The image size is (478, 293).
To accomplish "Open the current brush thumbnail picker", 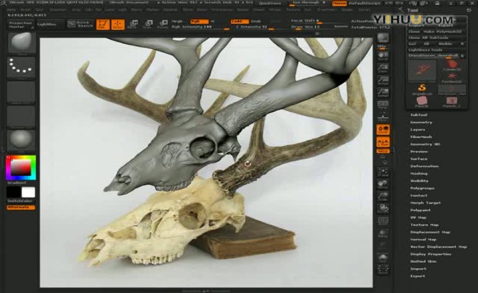I will [x=21, y=43].
